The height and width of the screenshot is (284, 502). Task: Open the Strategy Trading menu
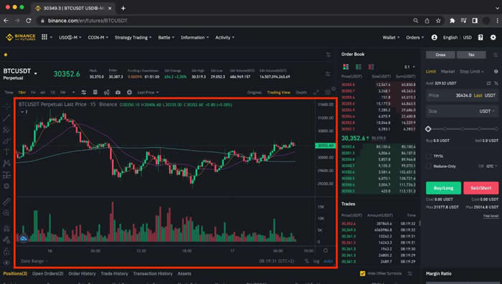(x=133, y=37)
